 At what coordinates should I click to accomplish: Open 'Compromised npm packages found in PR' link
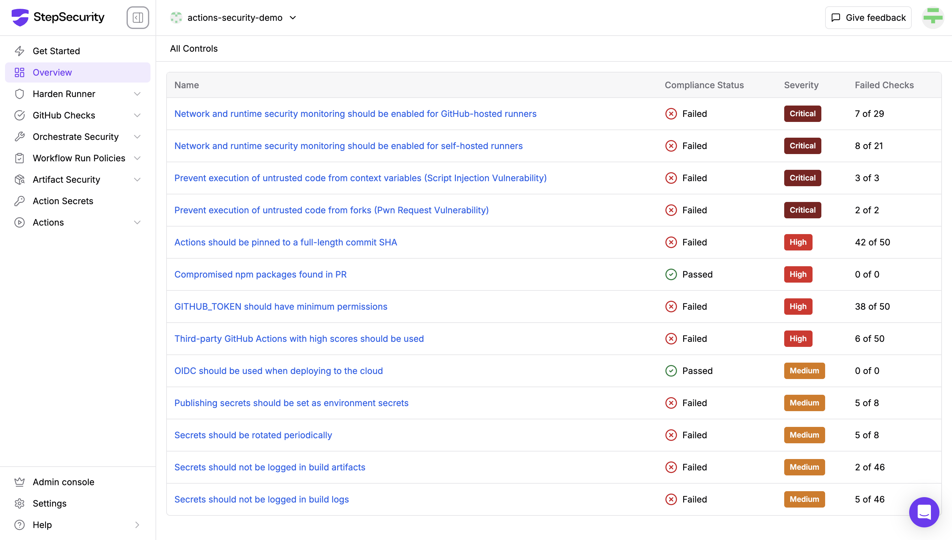[260, 274]
